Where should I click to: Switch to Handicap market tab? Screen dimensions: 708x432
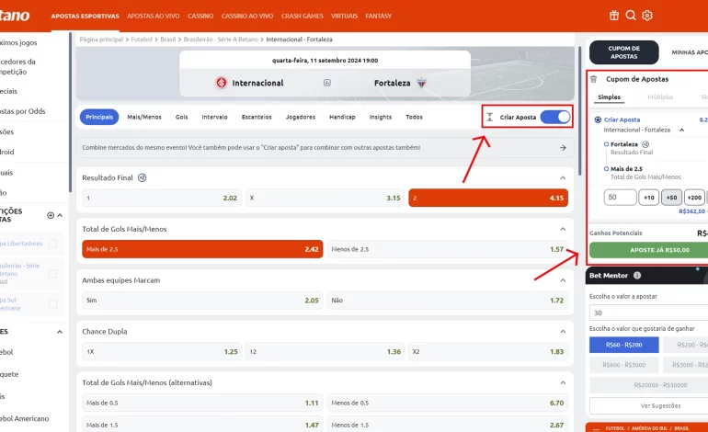tap(342, 118)
